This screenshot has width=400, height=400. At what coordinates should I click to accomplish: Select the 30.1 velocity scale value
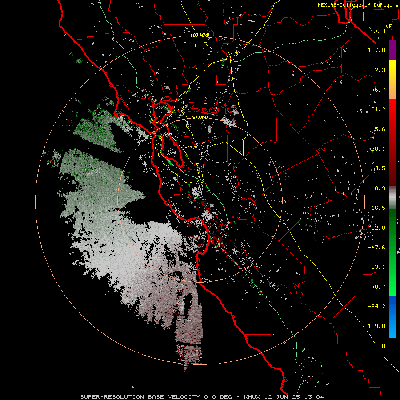378,149
